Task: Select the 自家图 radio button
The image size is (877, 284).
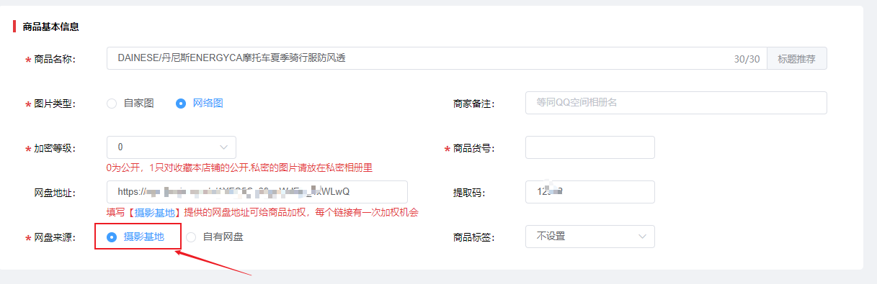Action: coord(112,104)
